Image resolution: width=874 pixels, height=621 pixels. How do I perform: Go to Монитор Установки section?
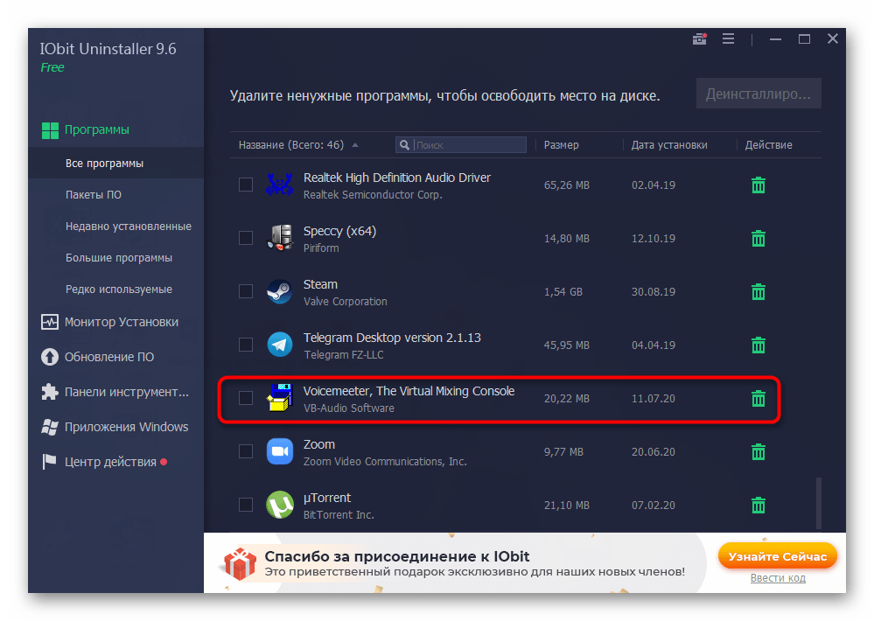121,322
